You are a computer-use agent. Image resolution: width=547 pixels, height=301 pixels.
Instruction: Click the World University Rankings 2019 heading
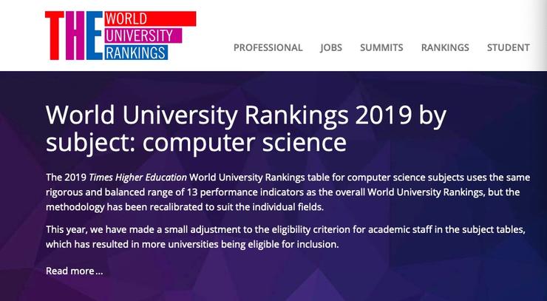point(246,128)
